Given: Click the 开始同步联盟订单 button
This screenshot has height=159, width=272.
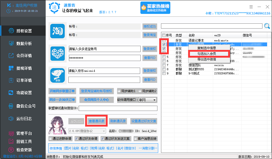Looking at the screenshot, I should click(x=62, y=91).
